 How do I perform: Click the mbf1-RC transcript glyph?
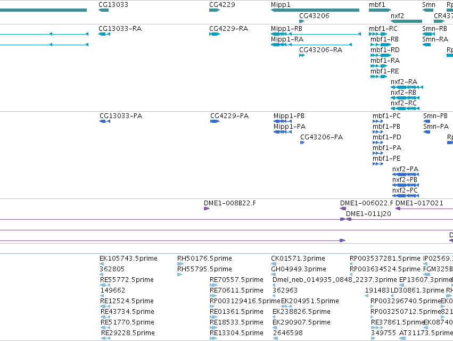[x=378, y=34]
